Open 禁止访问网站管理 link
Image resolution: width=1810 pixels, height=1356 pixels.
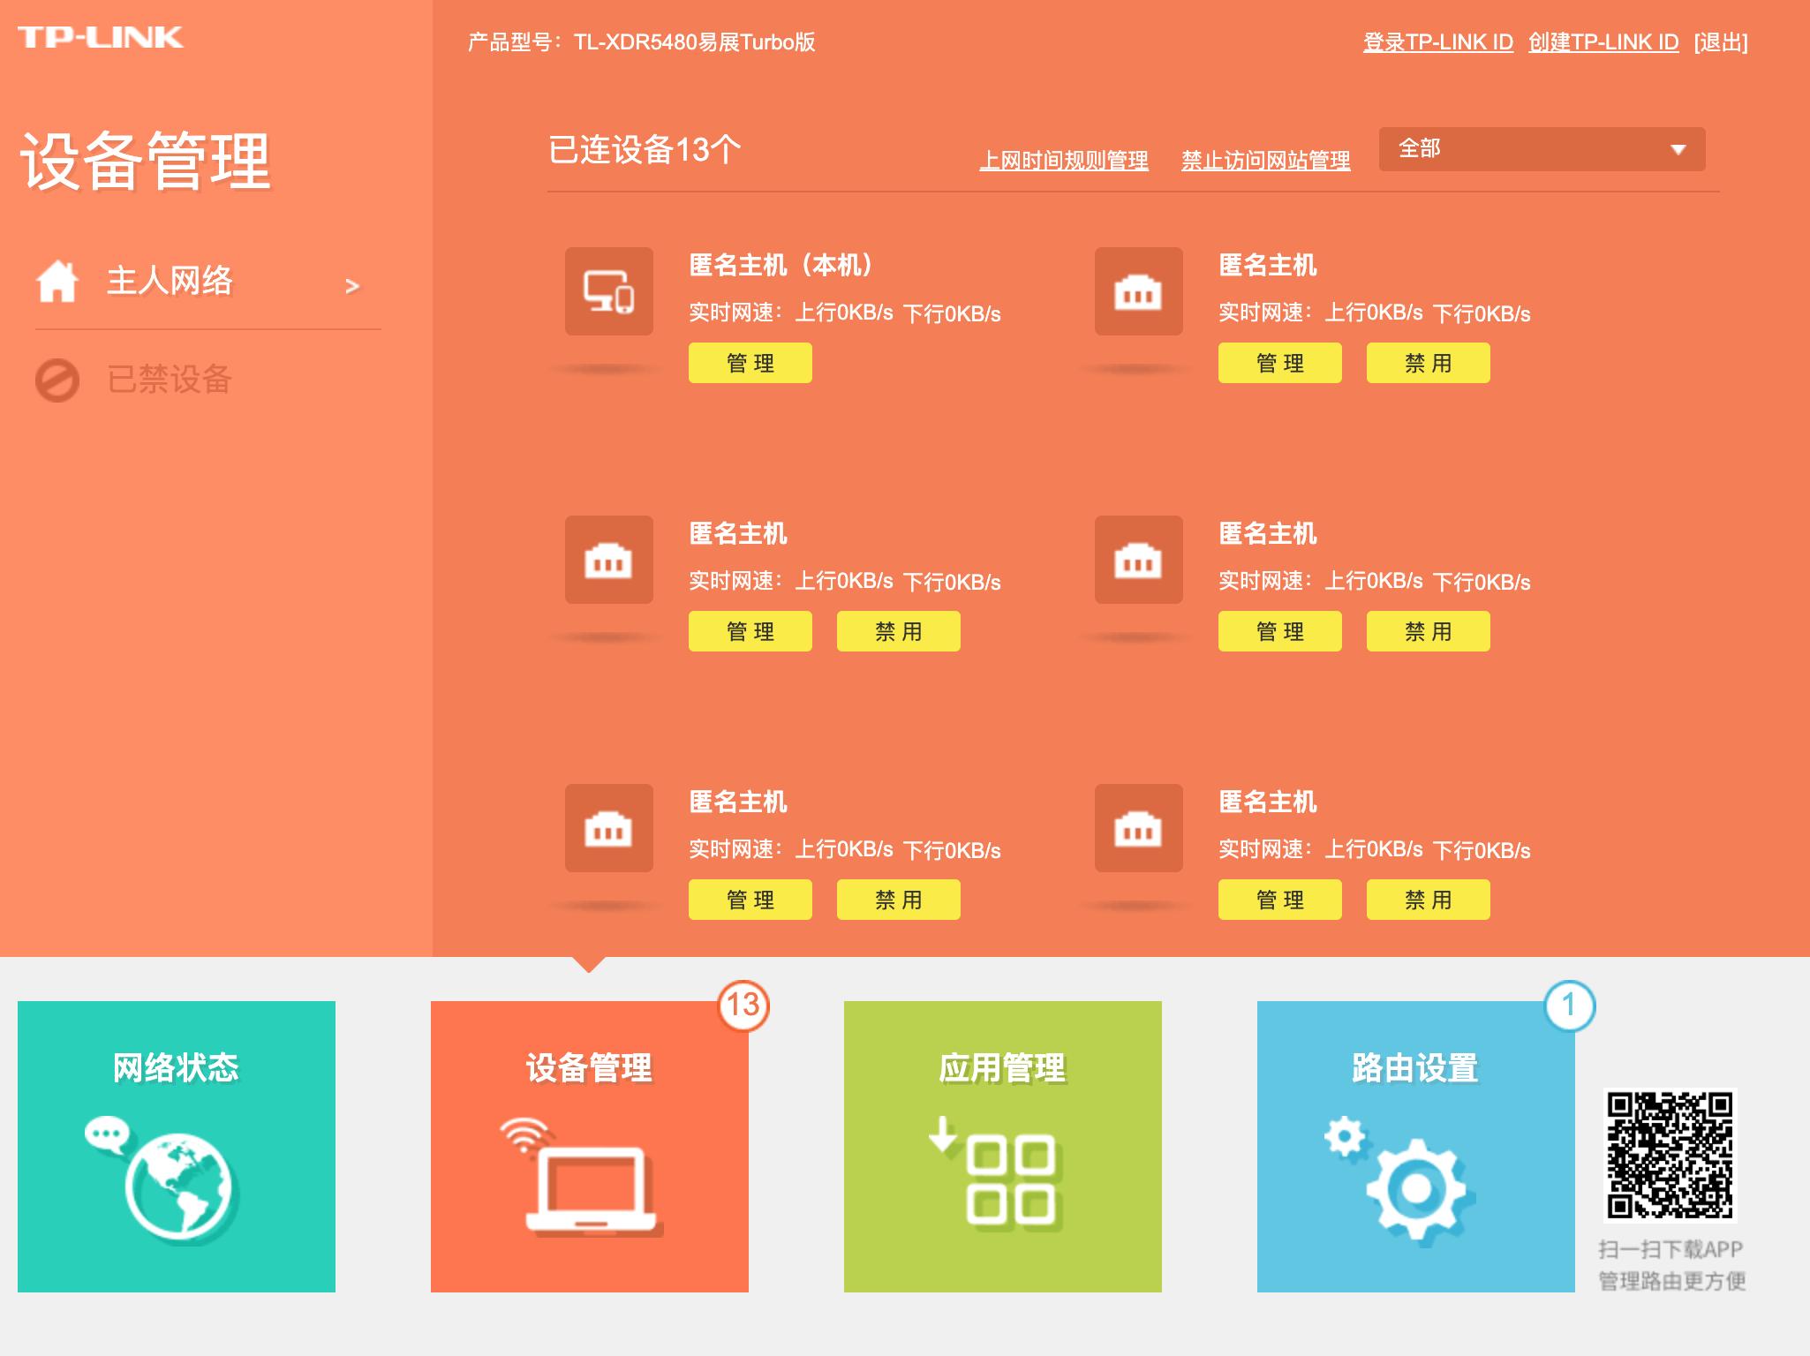pyautogui.click(x=1266, y=161)
